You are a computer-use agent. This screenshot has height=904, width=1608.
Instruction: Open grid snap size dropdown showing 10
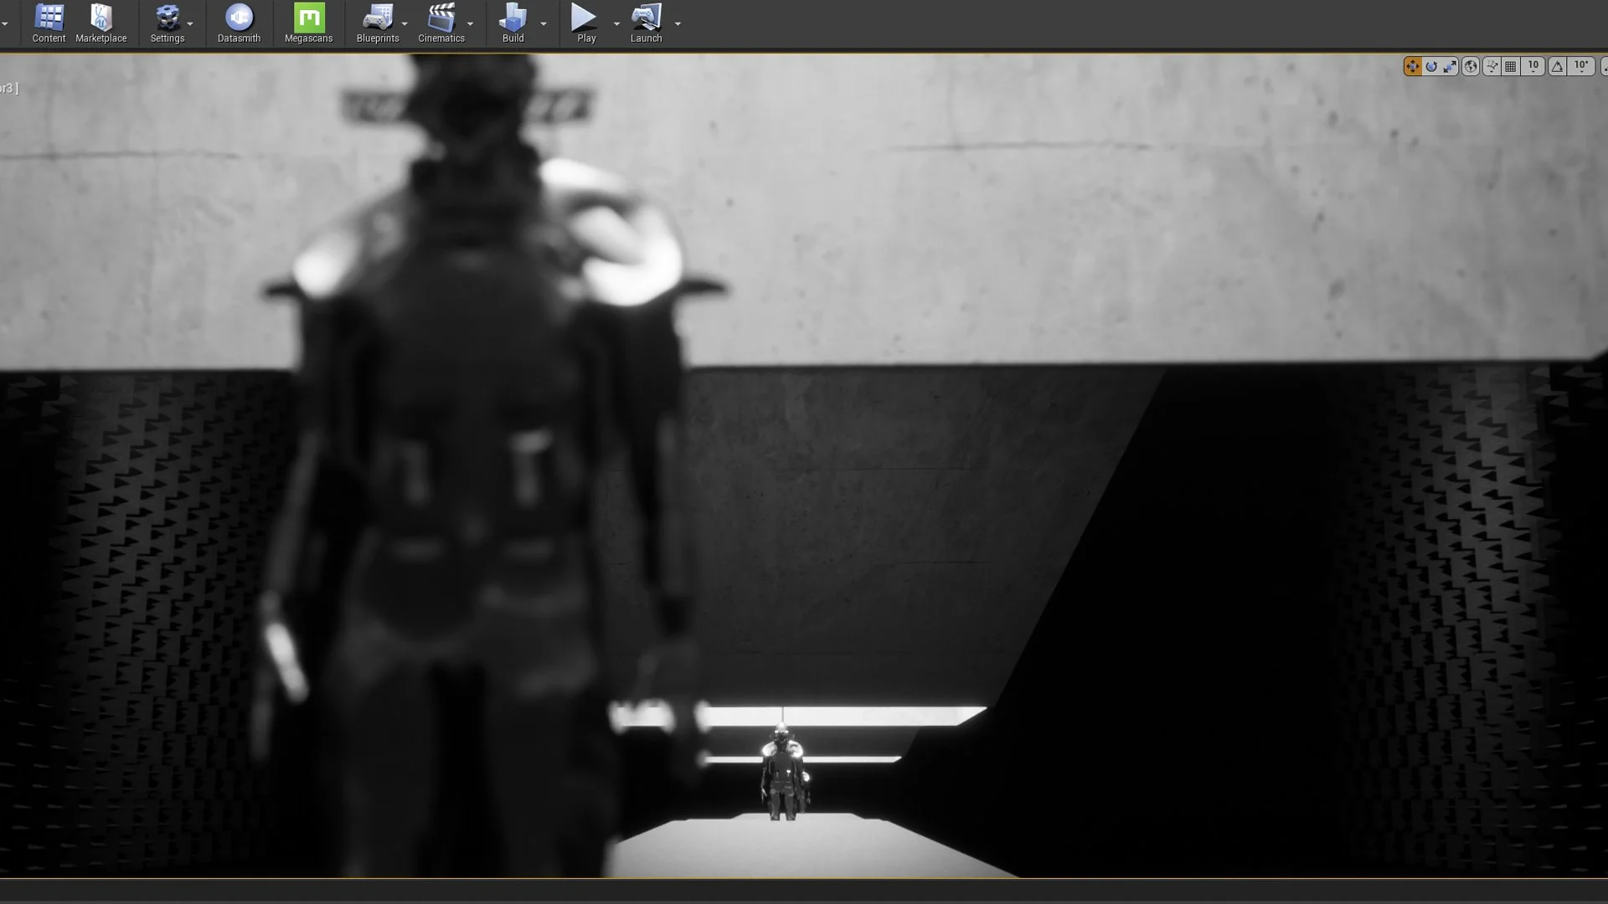click(x=1533, y=67)
